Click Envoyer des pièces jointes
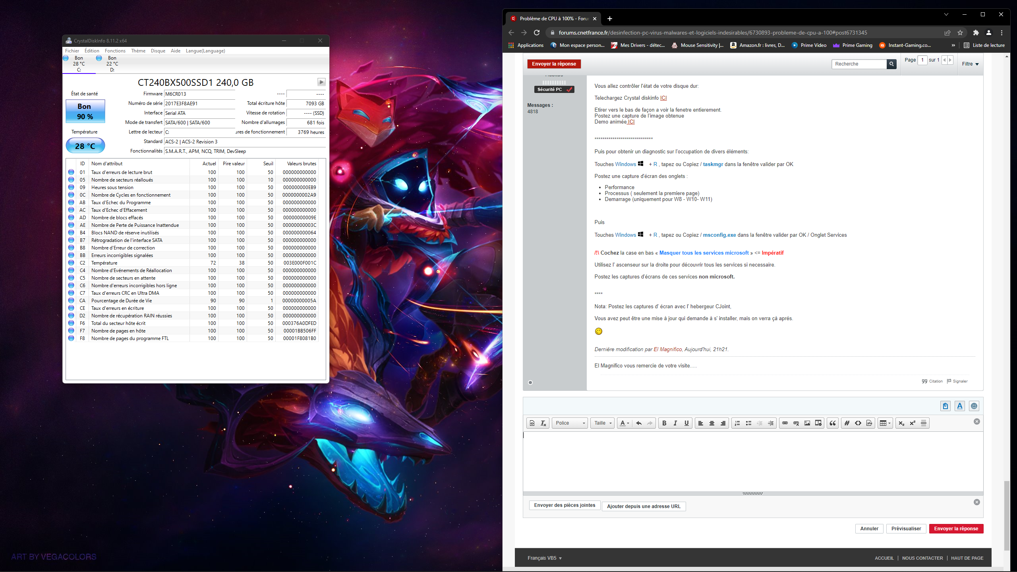1017x572 pixels. pyautogui.click(x=565, y=505)
